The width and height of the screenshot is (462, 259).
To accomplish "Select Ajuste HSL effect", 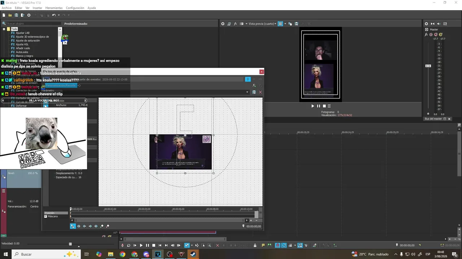I will coord(22,44).
